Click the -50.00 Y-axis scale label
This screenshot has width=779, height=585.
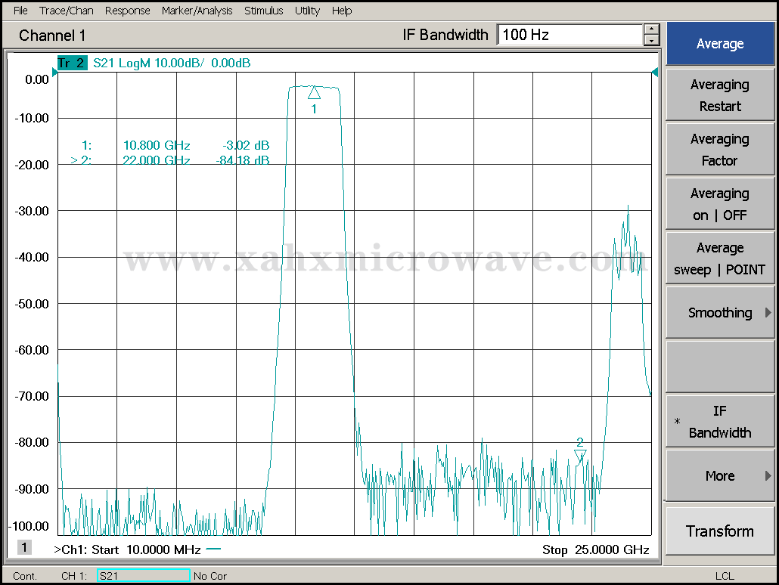32,304
